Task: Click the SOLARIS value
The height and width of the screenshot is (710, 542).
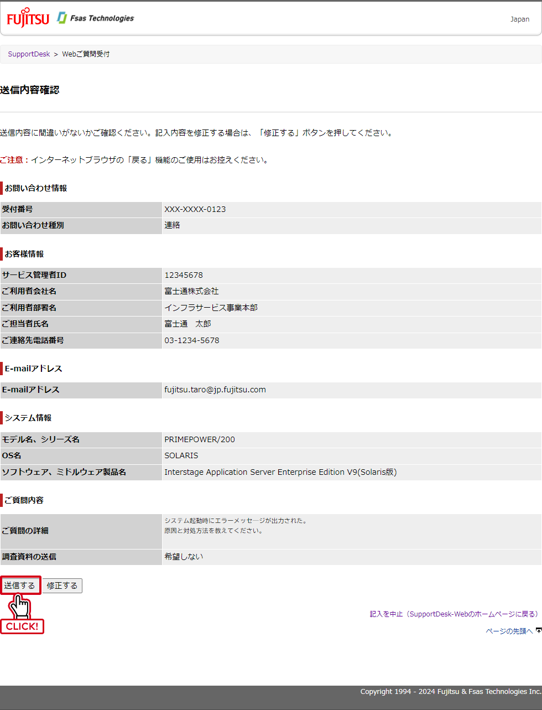Action: click(x=181, y=455)
